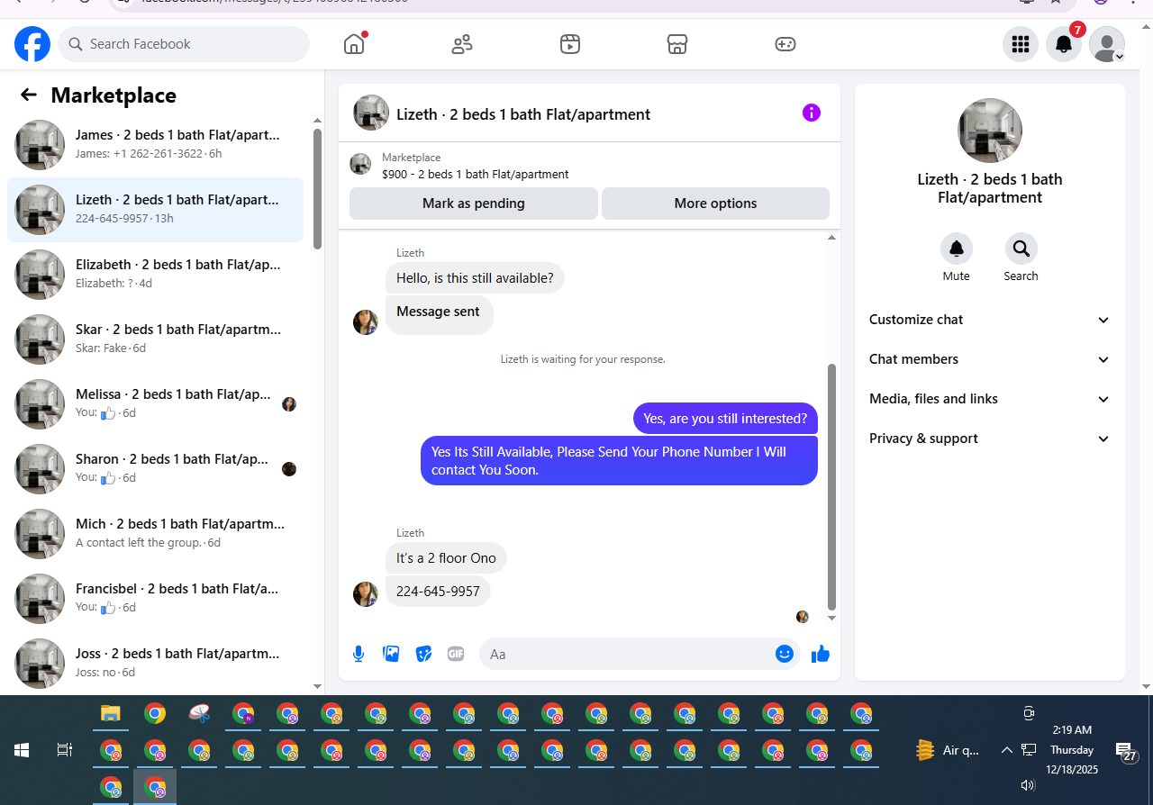Choose a sticker icon
The width and height of the screenshot is (1153, 805).
click(423, 654)
